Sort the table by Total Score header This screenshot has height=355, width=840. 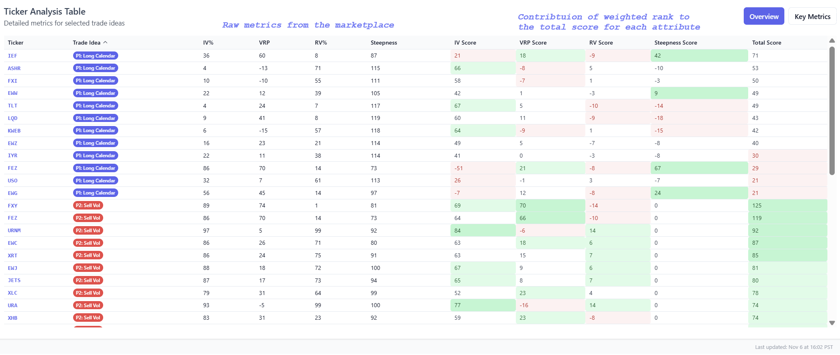coord(766,43)
